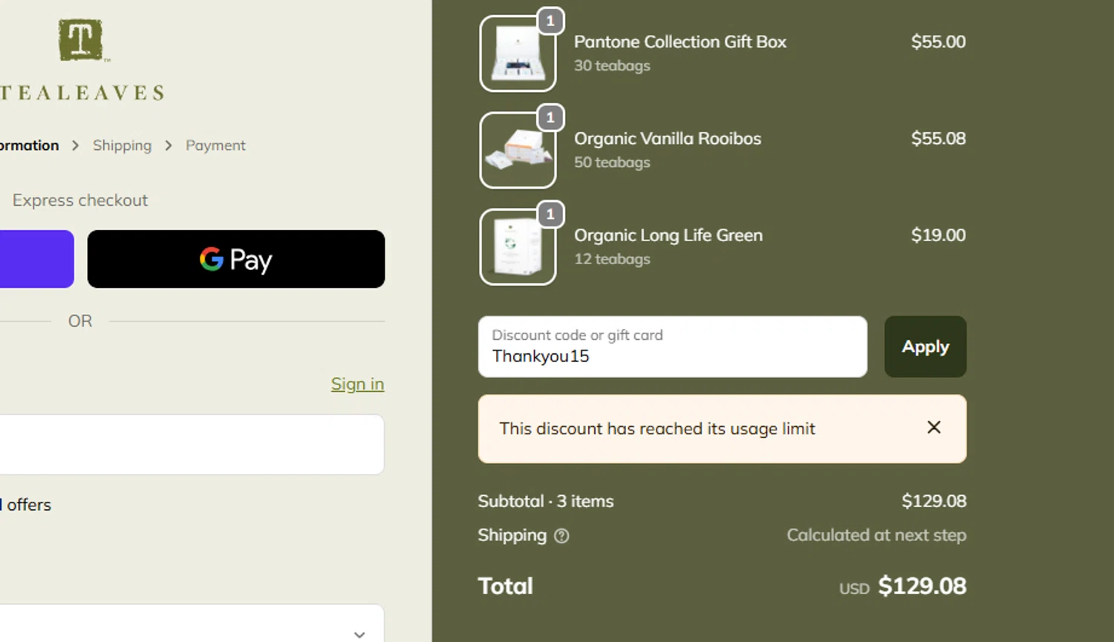Viewport: 1114px width, 642px height.
Task: Click the bold Total label
Action: point(506,586)
